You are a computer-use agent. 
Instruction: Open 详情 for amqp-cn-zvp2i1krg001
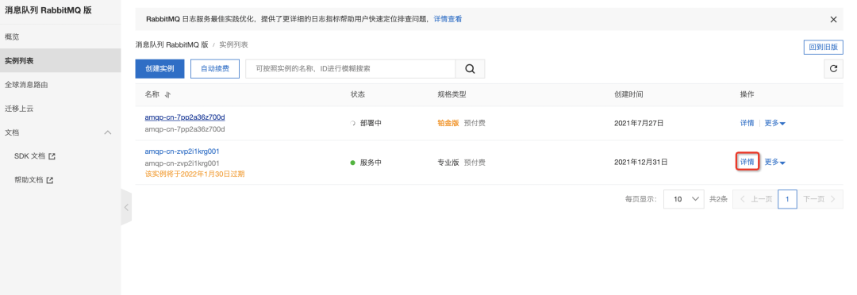click(x=747, y=162)
